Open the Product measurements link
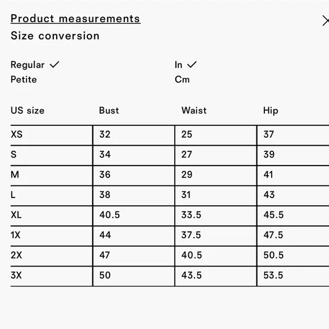 click(75, 19)
